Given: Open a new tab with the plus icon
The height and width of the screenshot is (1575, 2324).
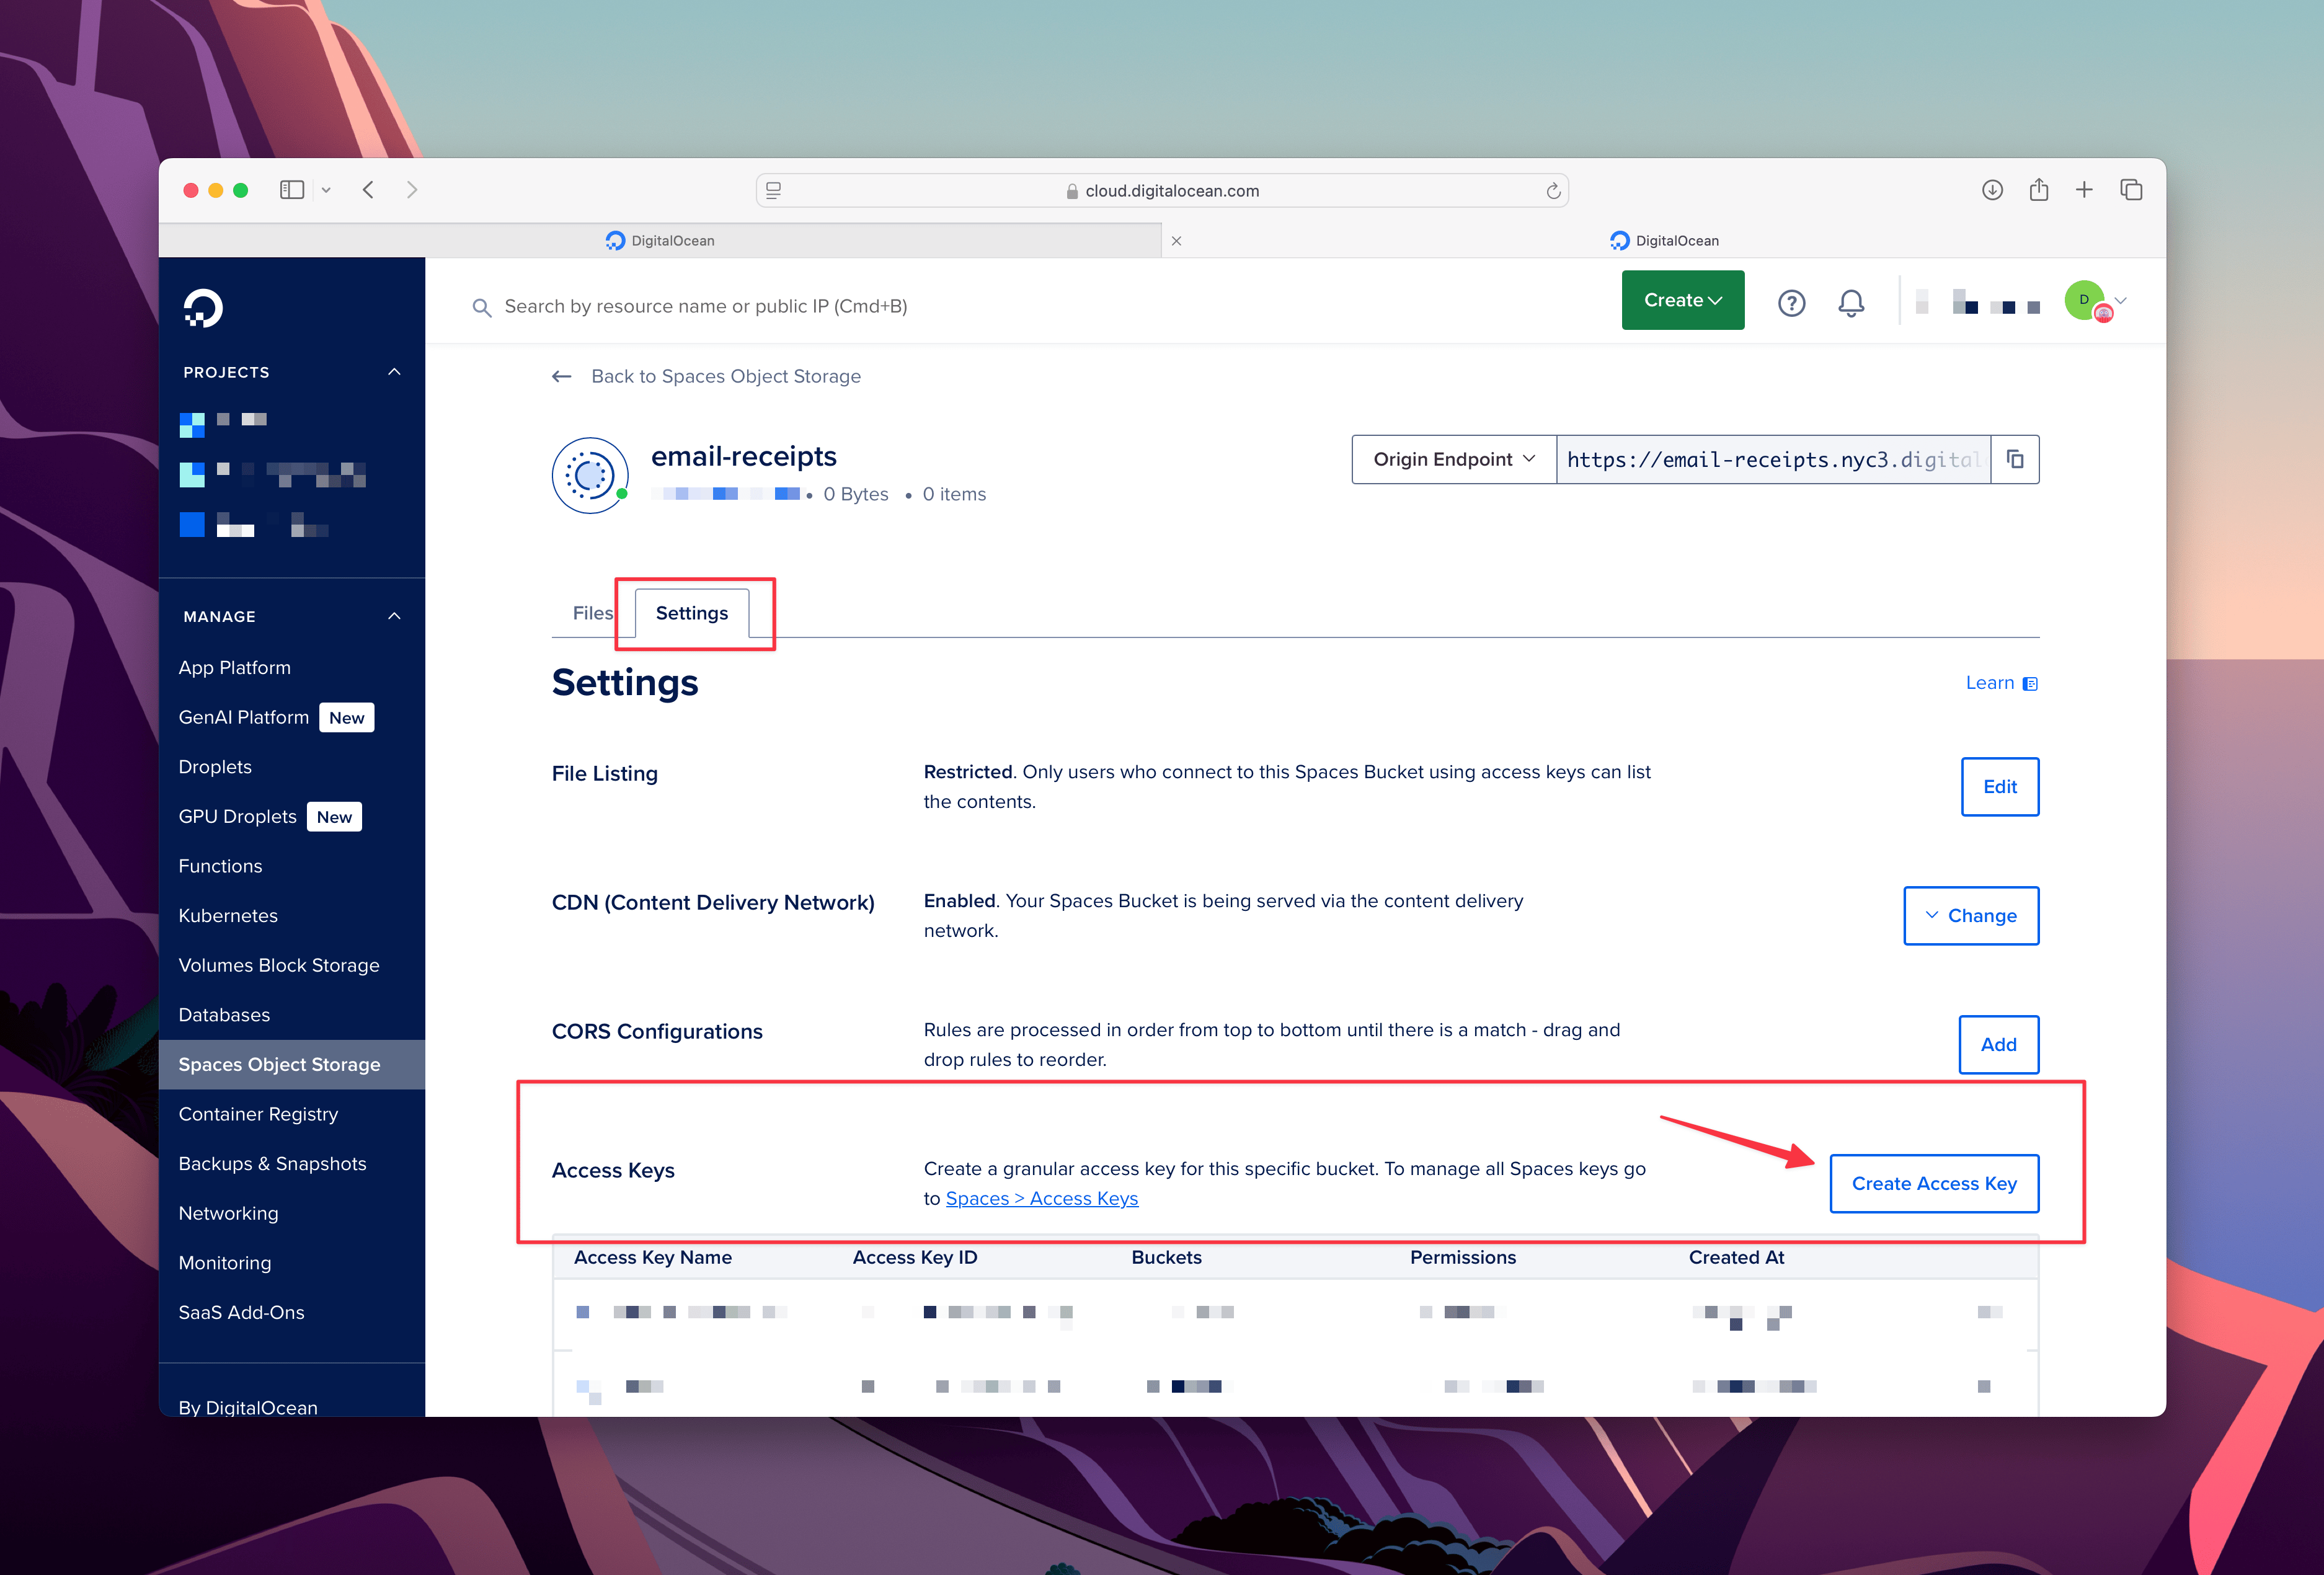Looking at the screenshot, I should tap(2084, 190).
